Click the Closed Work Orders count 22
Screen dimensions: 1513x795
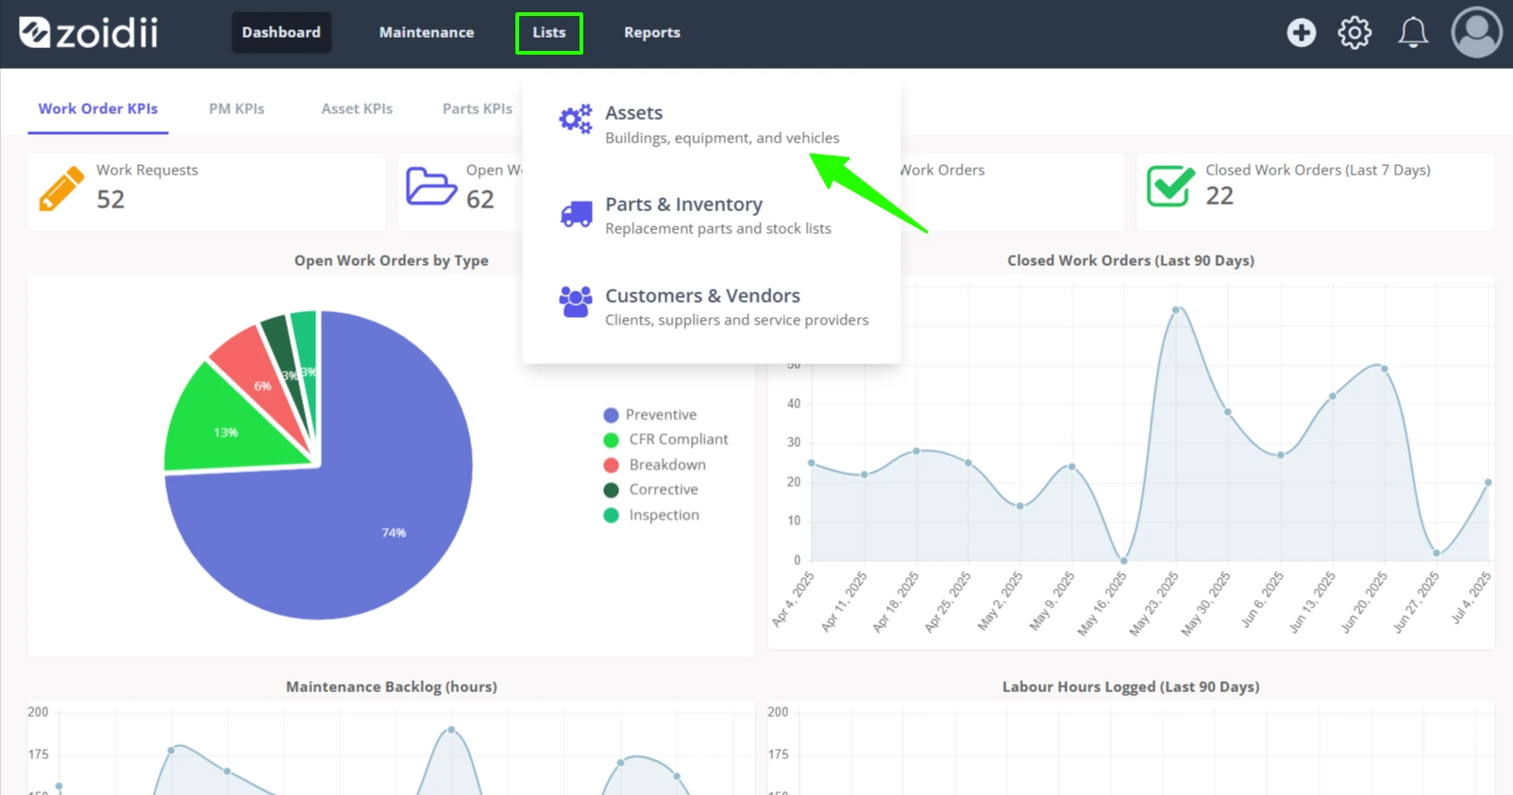[x=1219, y=196]
